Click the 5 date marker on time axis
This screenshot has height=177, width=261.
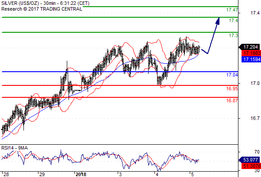tap(192, 174)
